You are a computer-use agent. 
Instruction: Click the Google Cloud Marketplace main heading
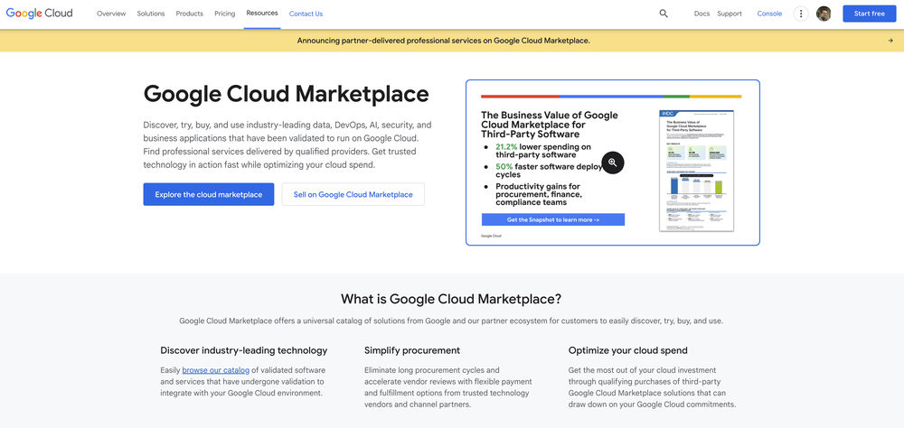click(x=286, y=94)
